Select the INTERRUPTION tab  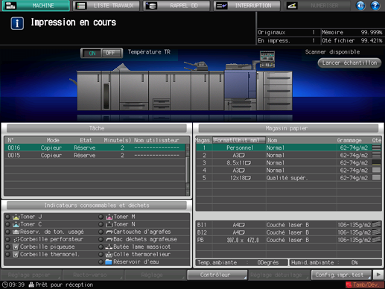[246, 5]
